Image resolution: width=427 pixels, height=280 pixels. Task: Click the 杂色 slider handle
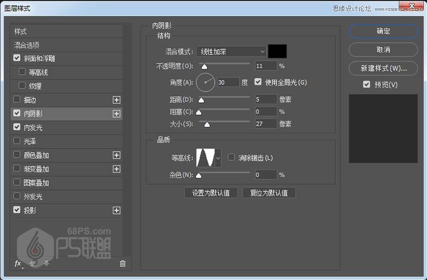(x=199, y=175)
